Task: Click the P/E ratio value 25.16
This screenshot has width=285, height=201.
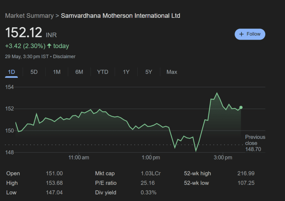Action: [x=148, y=183]
